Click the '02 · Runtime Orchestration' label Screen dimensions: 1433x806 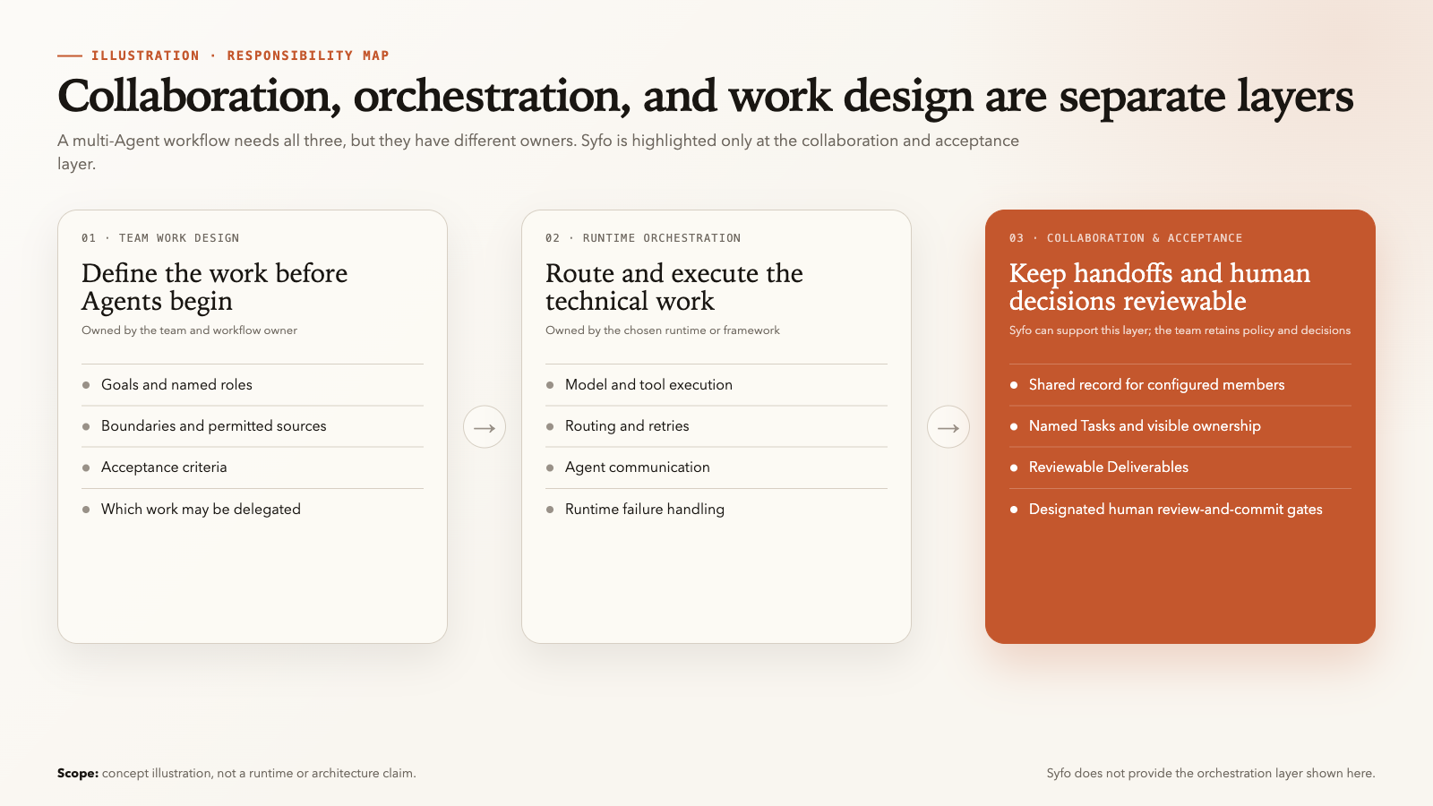point(643,238)
